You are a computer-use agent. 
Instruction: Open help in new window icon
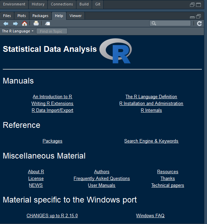point(47,24)
